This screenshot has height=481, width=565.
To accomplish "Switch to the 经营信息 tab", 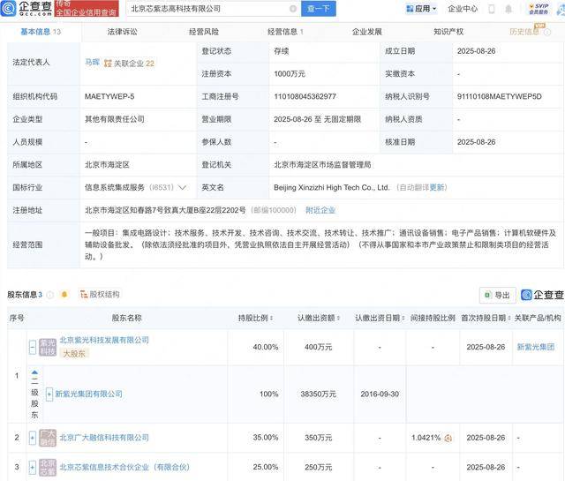I will pos(285,32).
